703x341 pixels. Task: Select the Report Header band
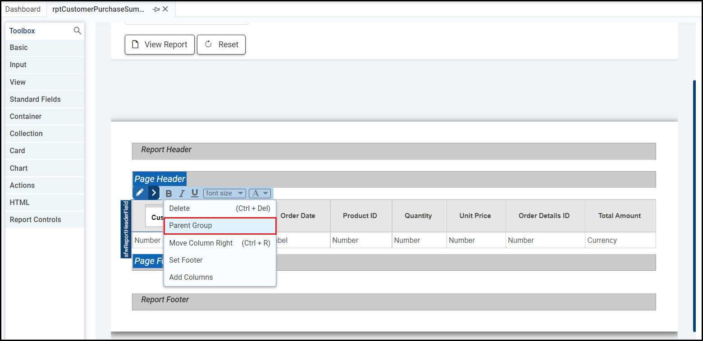click(x=394, y=151)
